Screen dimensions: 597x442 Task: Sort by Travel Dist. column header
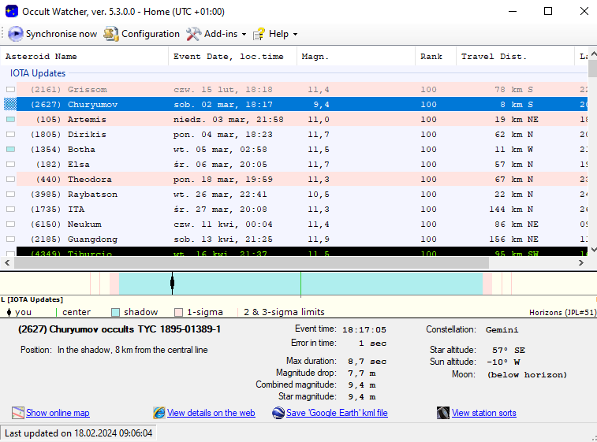(x=515, y=56)
